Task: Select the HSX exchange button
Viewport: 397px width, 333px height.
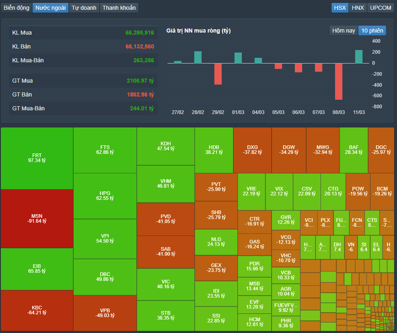Action: coord(340,8)
